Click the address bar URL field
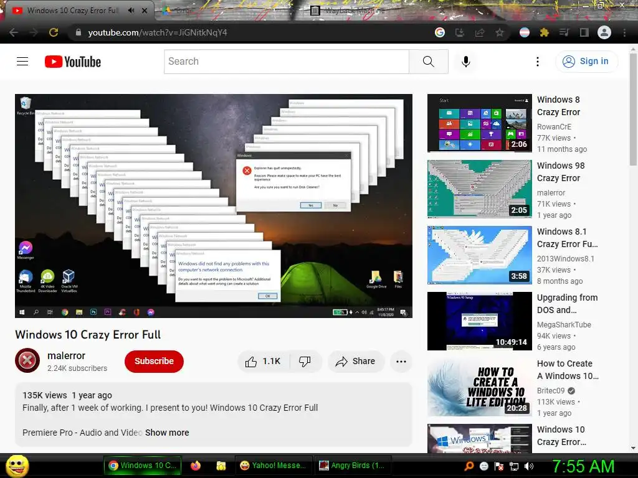 point(252,32)
